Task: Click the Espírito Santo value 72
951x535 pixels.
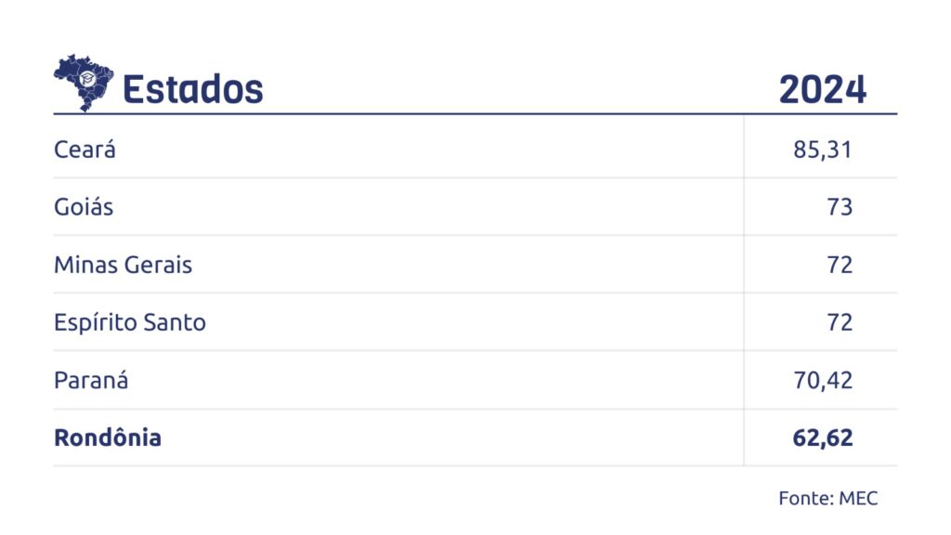Action: (840, 322)
